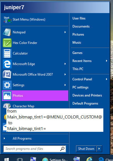Select Hex Color Finder text label
Image resolution: width=113 pixels, height=161 pixels.
click(25, 43)
